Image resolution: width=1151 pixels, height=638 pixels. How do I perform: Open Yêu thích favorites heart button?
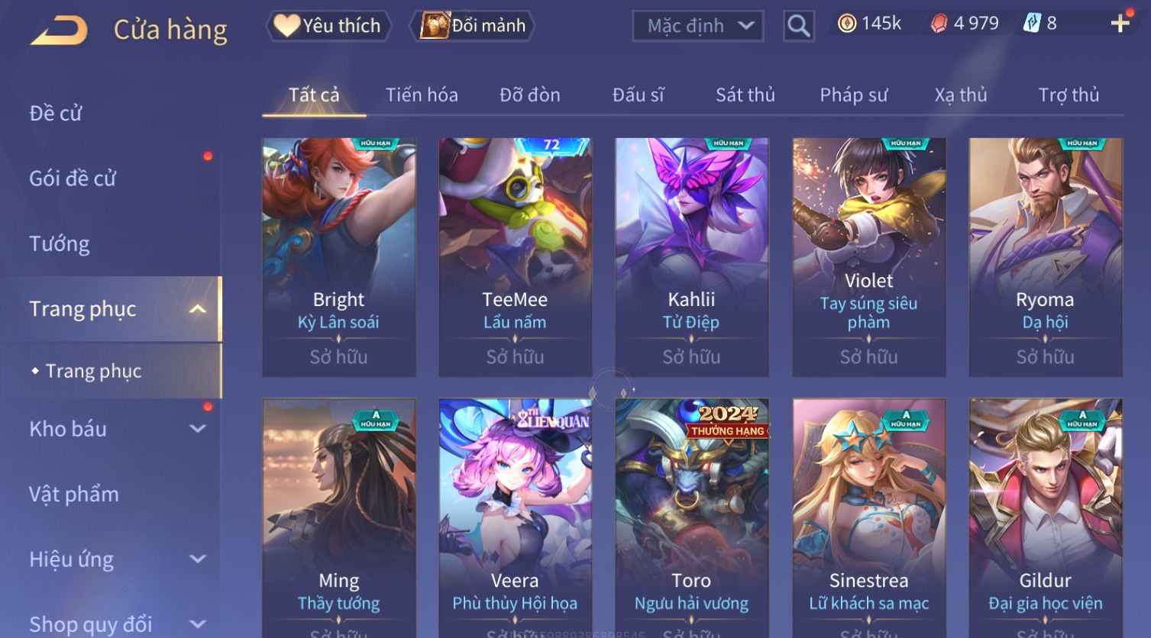[x=328, y=26]
